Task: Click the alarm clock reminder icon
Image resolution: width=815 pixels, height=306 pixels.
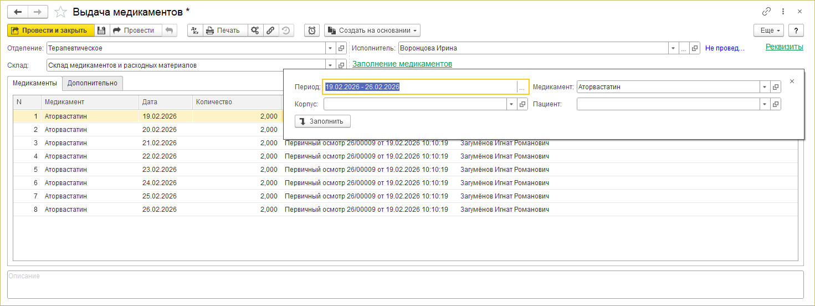Action: tap(312, 30)
